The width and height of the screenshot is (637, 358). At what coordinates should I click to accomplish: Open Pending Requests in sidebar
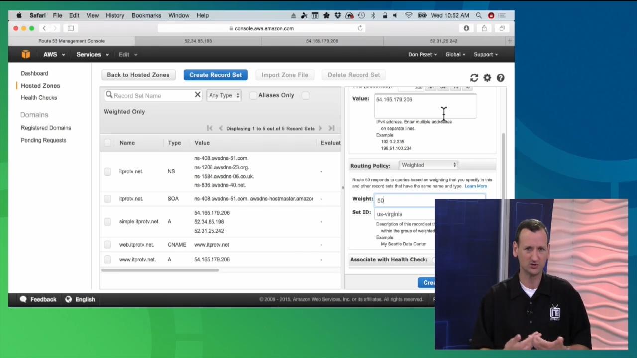tap(43, 140)
